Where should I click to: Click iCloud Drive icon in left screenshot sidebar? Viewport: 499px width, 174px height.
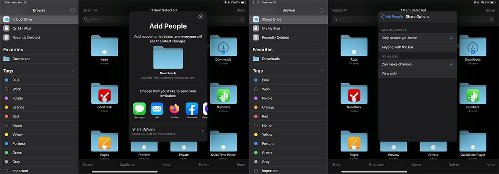pyautogui.click(x=7, y=19)
